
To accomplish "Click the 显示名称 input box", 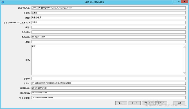I will tap(109, 32).
